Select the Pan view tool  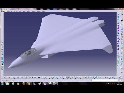point(2,47)
